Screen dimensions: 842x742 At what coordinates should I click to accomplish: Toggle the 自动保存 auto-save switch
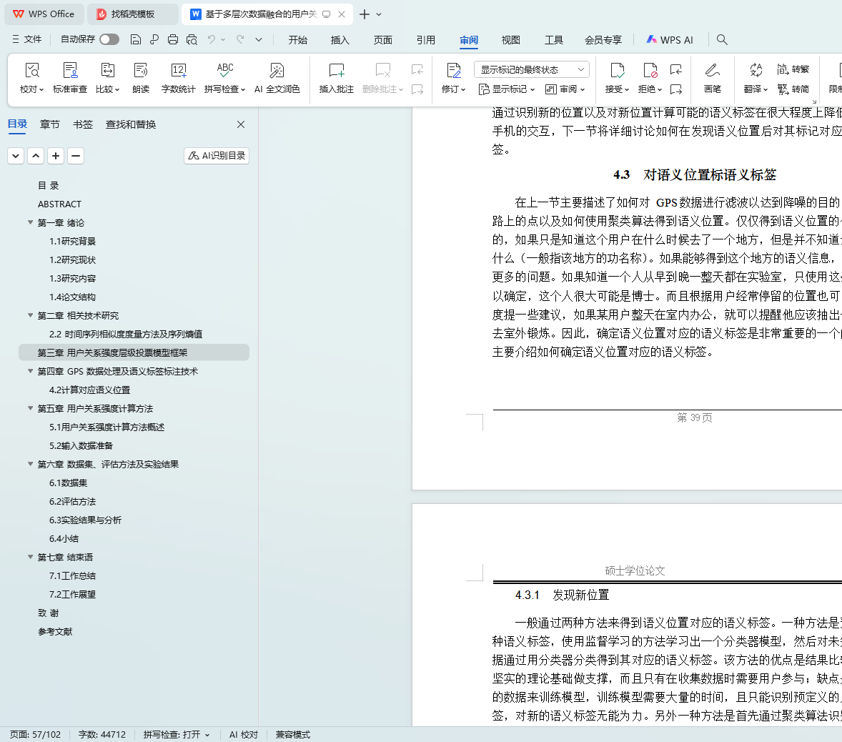click(109, 39)
